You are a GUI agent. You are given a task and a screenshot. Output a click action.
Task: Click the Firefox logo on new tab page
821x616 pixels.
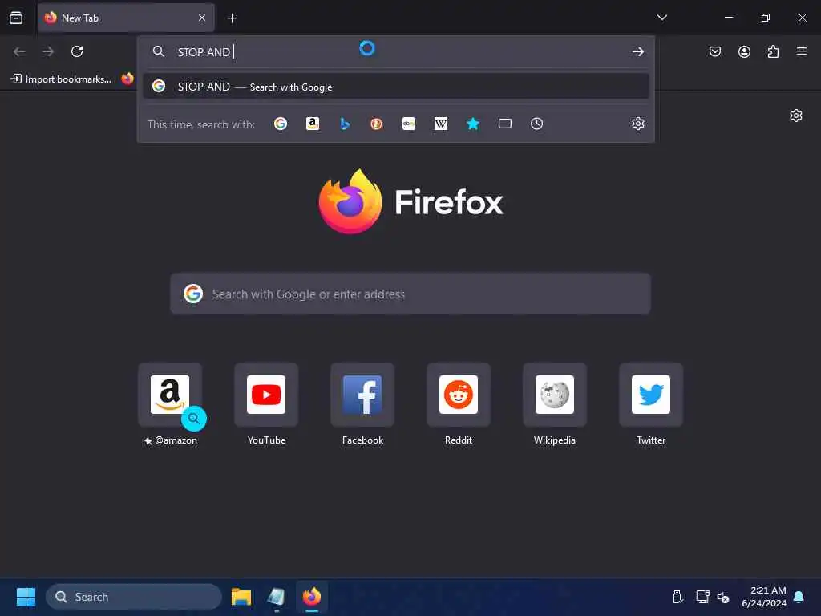350,201
